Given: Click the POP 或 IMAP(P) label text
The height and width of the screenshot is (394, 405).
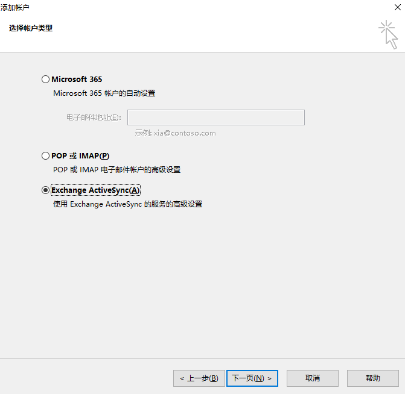Looking at the screenshot, I should (80, 155).
